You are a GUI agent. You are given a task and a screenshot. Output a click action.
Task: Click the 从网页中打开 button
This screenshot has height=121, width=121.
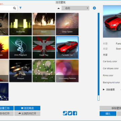(27, 114)
